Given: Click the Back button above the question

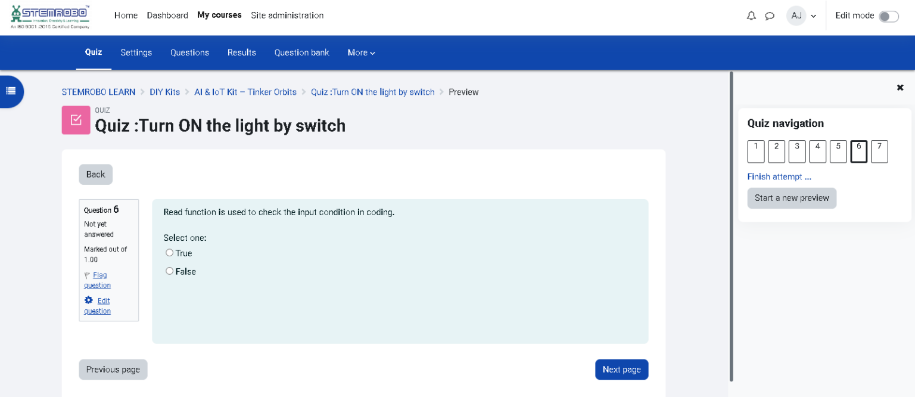Looking at the screenshot, I should [x=95, y=174].
